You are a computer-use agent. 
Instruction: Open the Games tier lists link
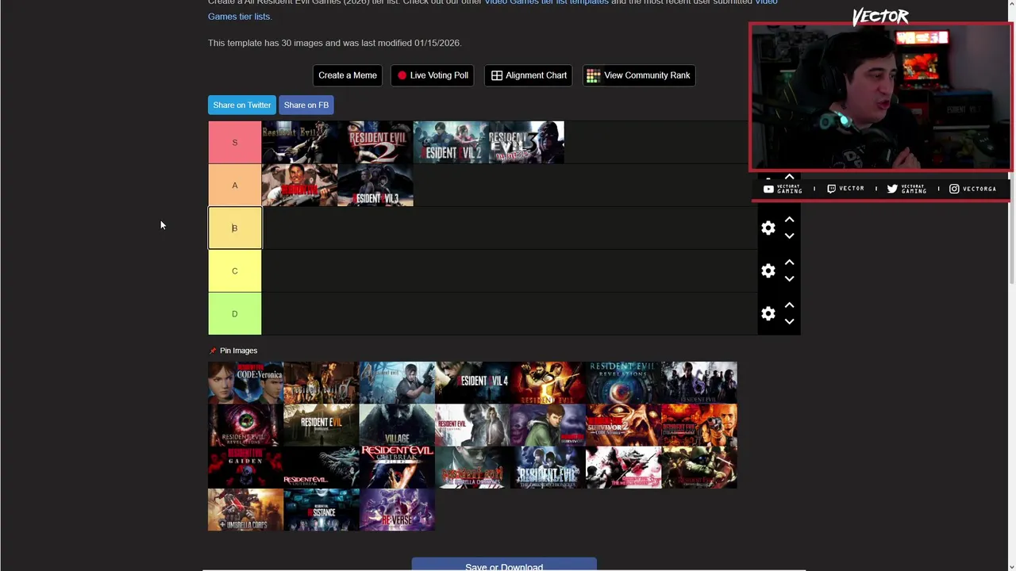pos(239,17)
